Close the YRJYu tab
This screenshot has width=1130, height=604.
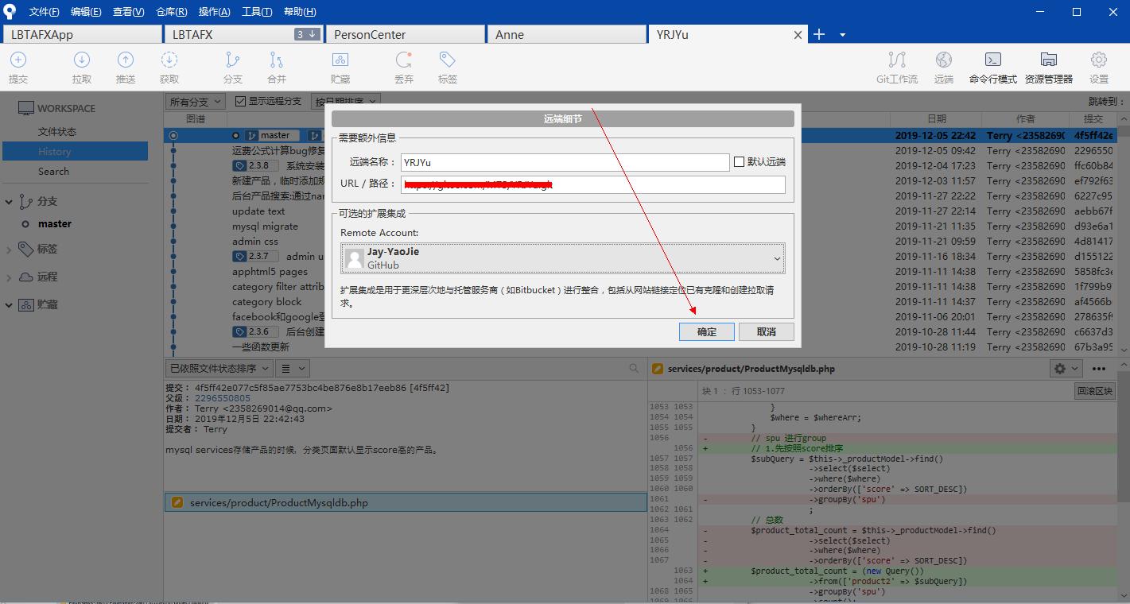(798, 35)
